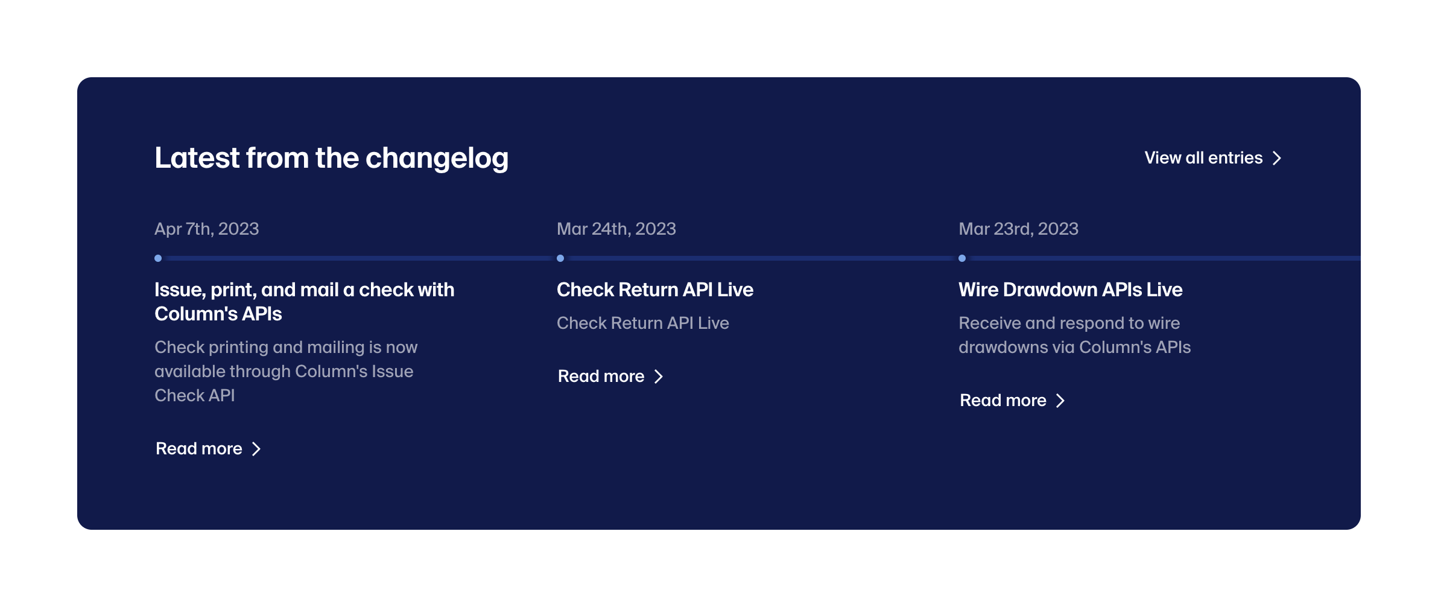Click the timeline dot for Apr 7th, 2023
The height and width of the screenshot is (607, 1438).
158,258
